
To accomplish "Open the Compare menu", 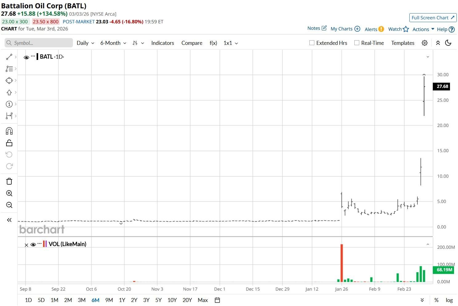I will tap(192, 43).
